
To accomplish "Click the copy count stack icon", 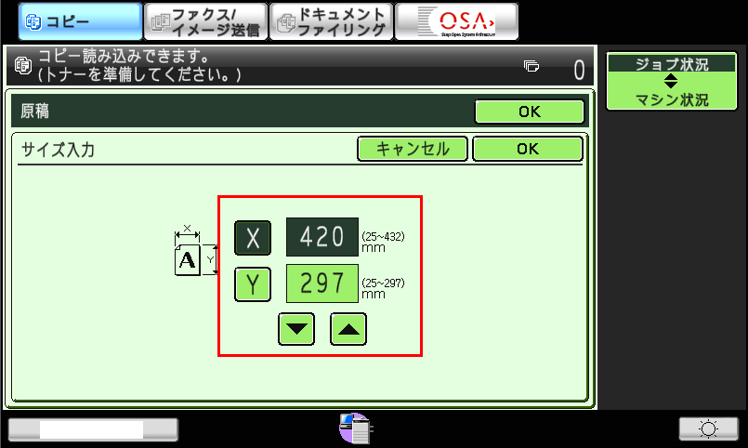I will 531,66.
